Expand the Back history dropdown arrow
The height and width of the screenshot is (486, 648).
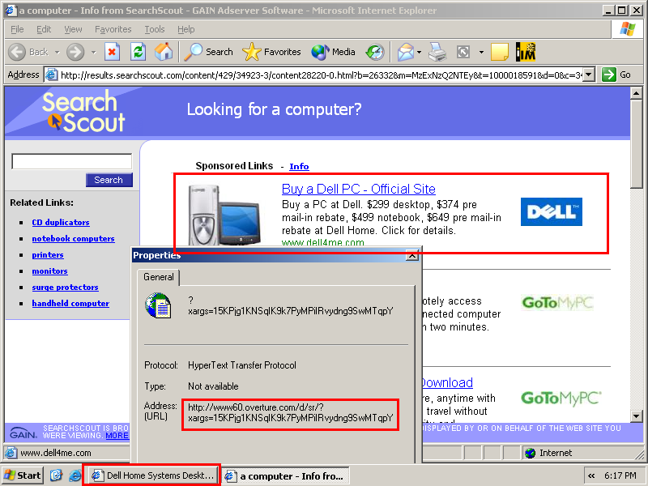click(57, 53)
